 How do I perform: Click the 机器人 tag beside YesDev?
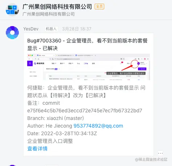click(x=51, y=29)
